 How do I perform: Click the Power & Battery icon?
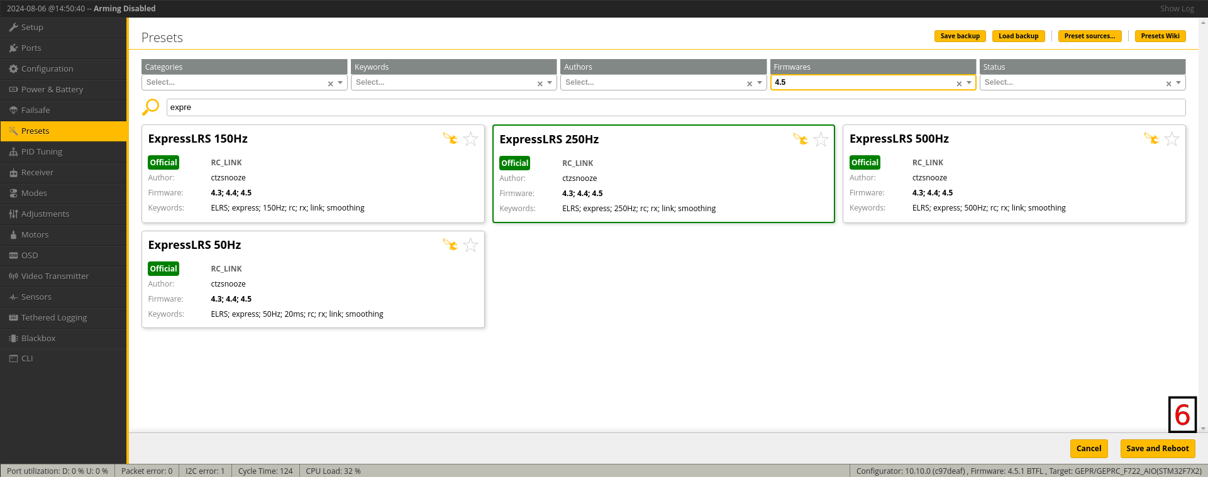pos(13,89)
